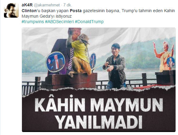Open the #trumpwins hashtag
The height and width of the screenshot is (135, 178).
point(33,22)
